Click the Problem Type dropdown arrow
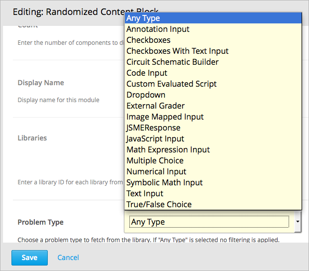 click(297, 221)
